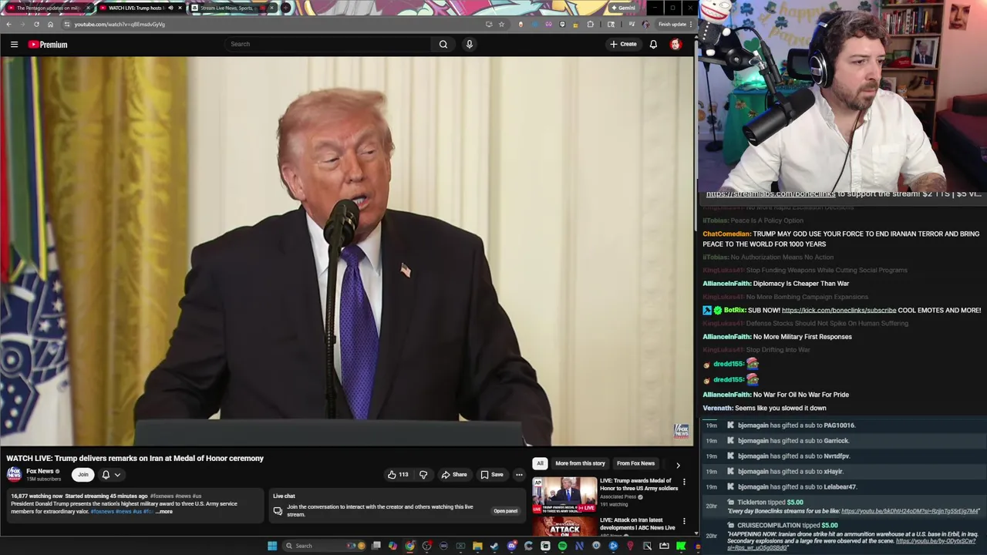Submit search with the magnifier icon
The height and width of the screenshot is (555, 987).
(x=443, y=44)
